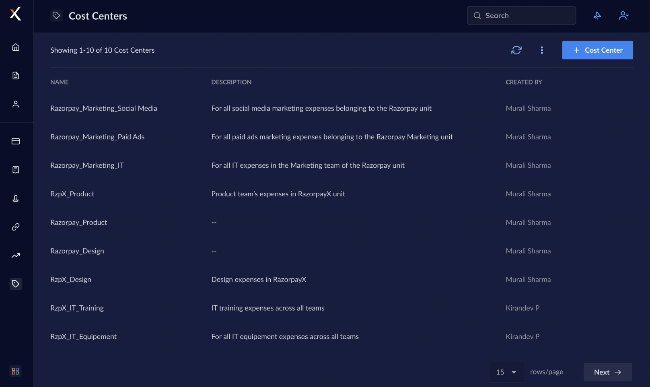Select the Cost Centers tag icon in sidebar

[x=16, y=284]
